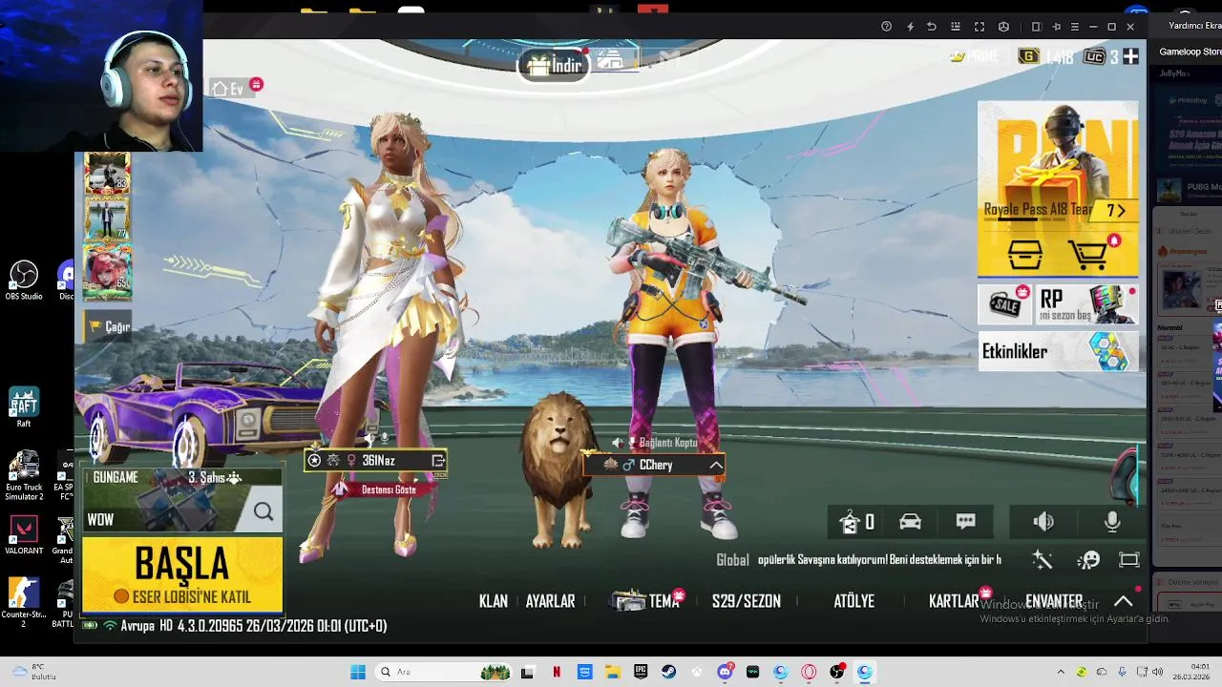
Task: Click the G gold currency icon
Action: point(1028,57)
